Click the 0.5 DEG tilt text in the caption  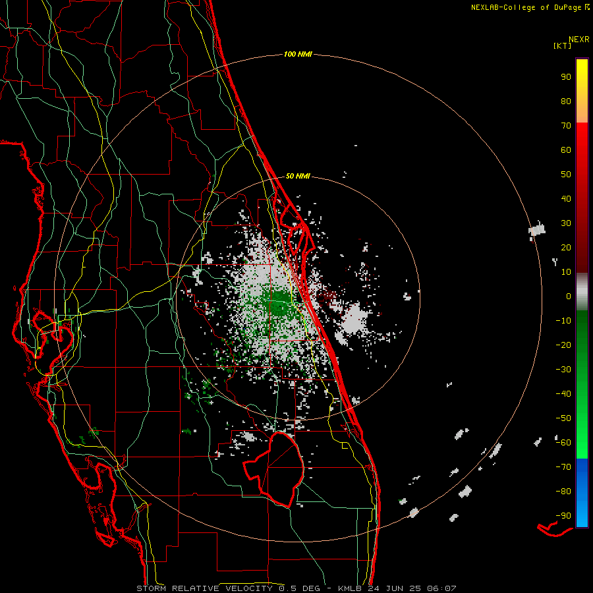pyautogui.click(x=300, y=588)
